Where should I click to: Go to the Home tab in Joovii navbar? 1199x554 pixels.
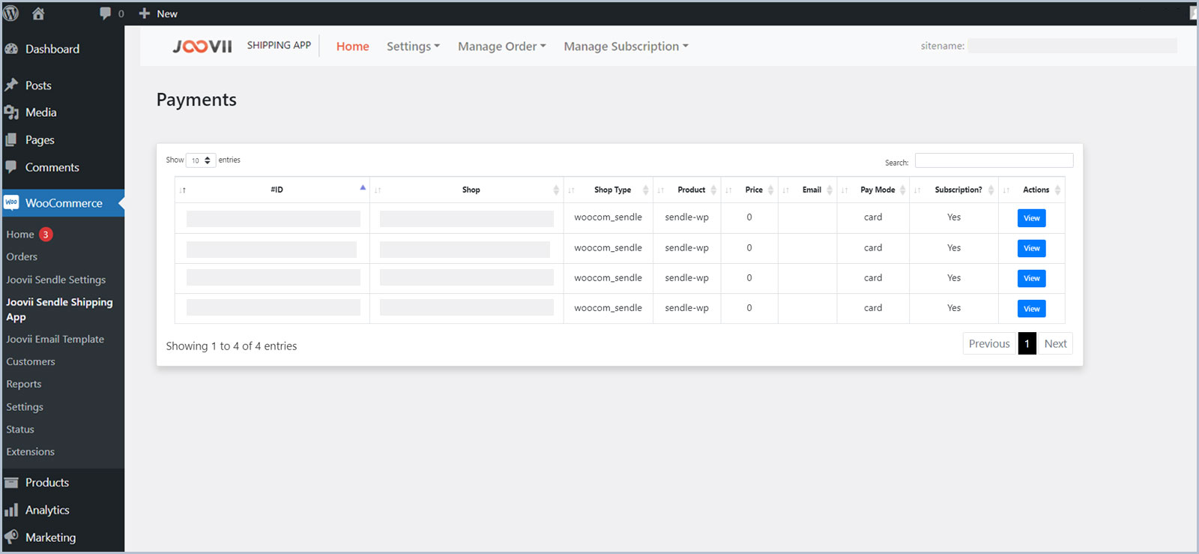tap(352, 46)
